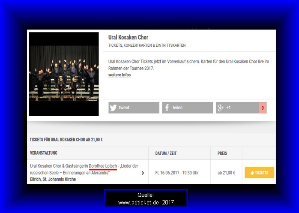The image size is (299, 213).
Task: Click the ab 21,00 € price cell
Action: tap(226, 173)
